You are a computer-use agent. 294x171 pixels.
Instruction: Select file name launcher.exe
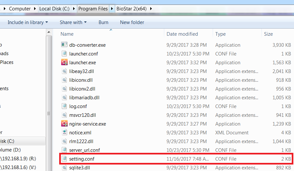pyautogui.click(x=83, y=63)
